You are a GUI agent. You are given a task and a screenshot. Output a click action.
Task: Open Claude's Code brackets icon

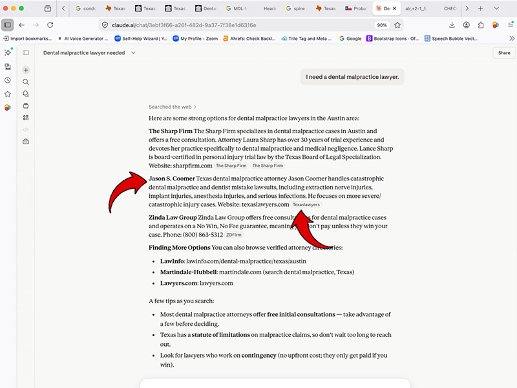pos(26,129)
